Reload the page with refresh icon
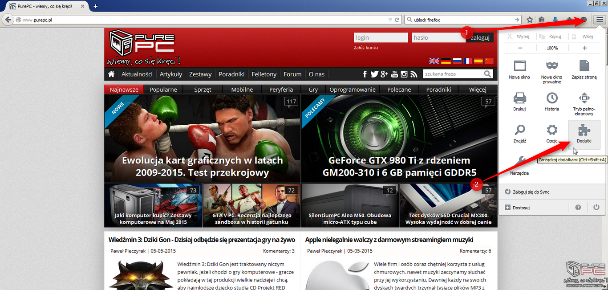This screenshot has height=290, width=608. (x=397, y=20)
